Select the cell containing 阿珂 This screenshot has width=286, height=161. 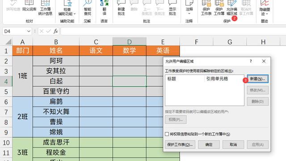pos(56,61)
